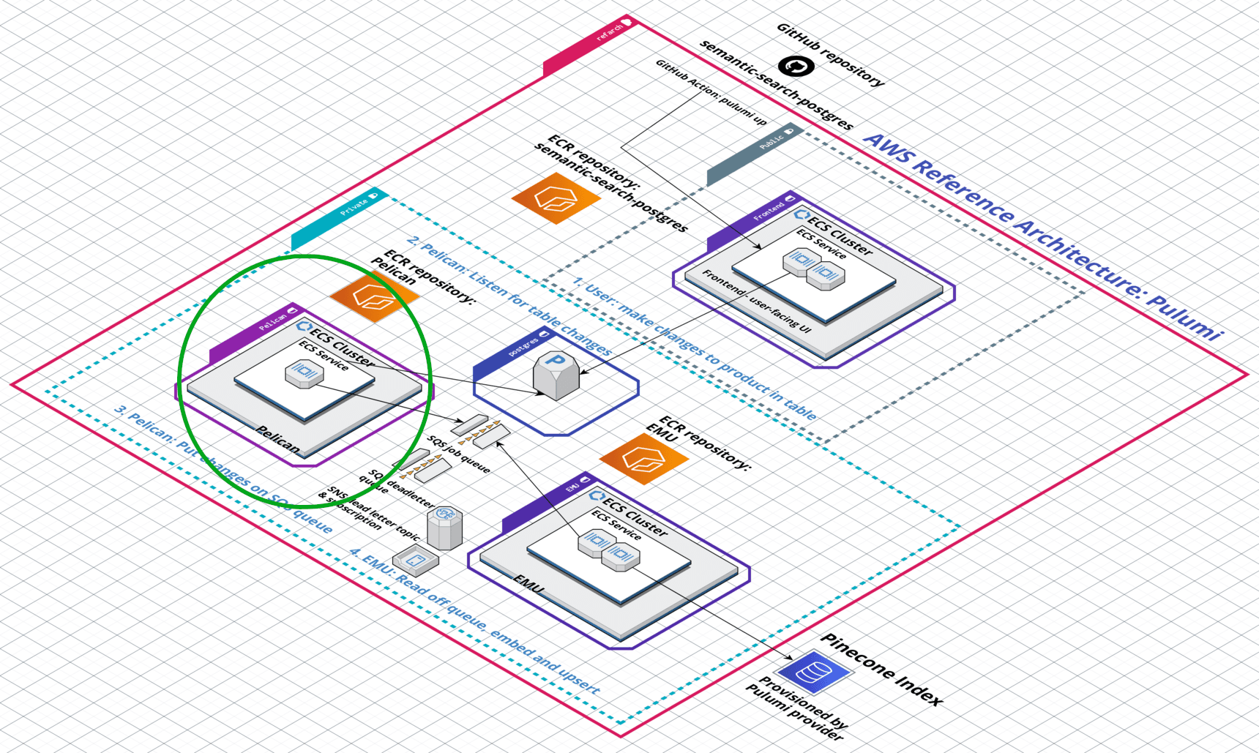This screenshot has height=753, width=1259.
Task: Click the refarch label tab
Action: pyautogui.click(x=610, y=33)
